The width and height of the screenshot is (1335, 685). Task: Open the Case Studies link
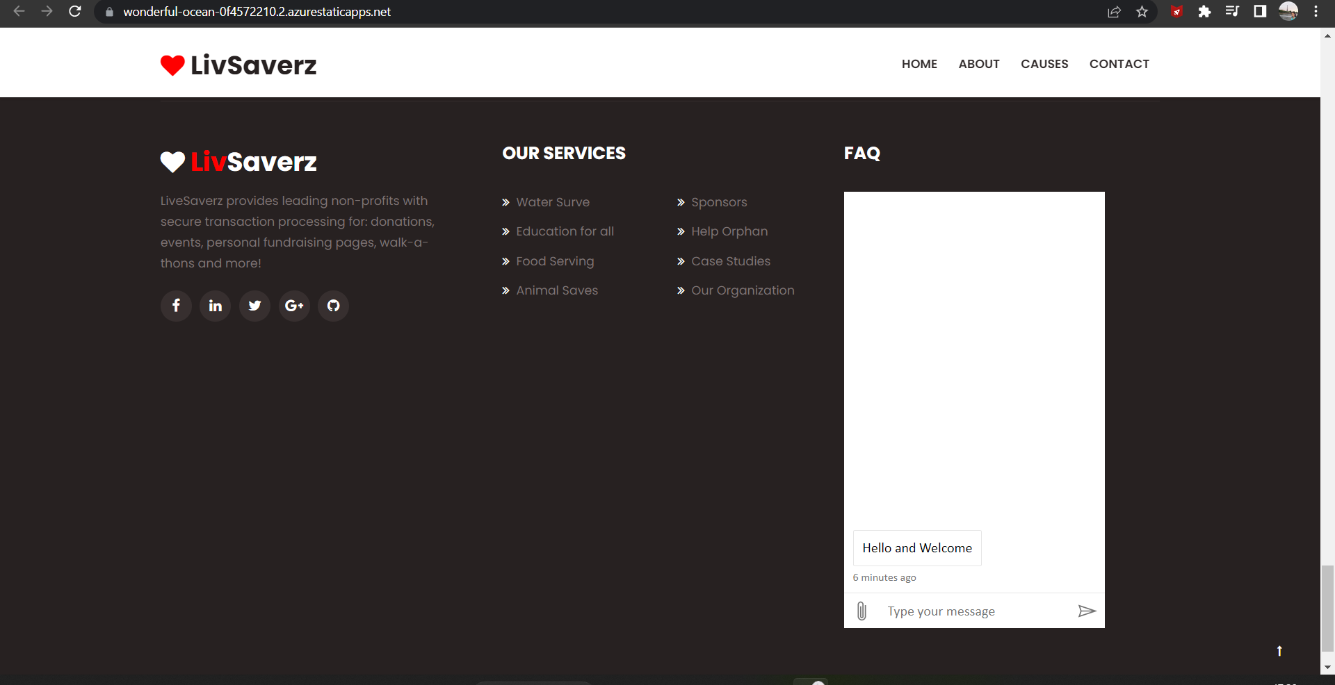click(x=731, y=261)
